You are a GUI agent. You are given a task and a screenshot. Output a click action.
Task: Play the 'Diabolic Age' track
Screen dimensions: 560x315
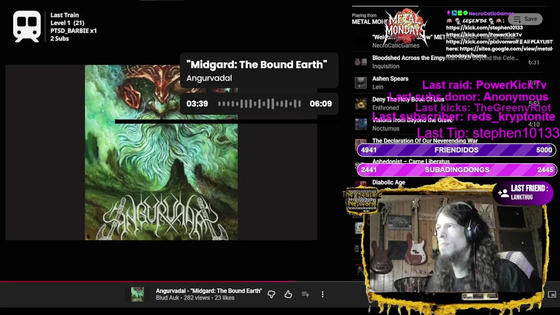(x=388, y=182)
